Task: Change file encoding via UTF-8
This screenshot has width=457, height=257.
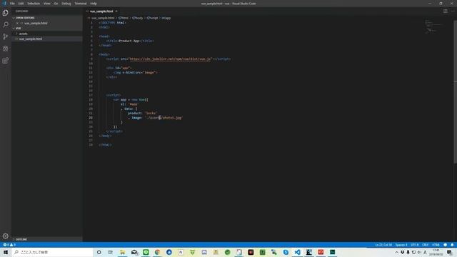Action: tap(414, 245)
